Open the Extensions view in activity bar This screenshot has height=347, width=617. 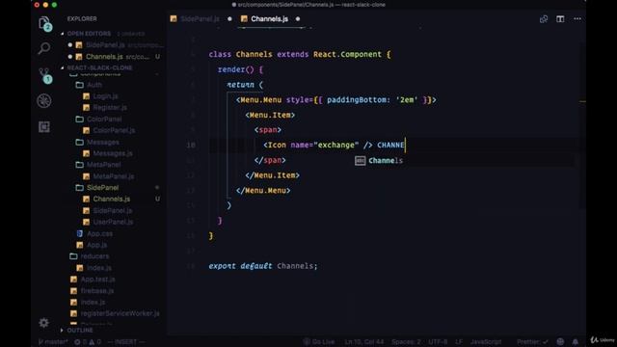[44, 126]
